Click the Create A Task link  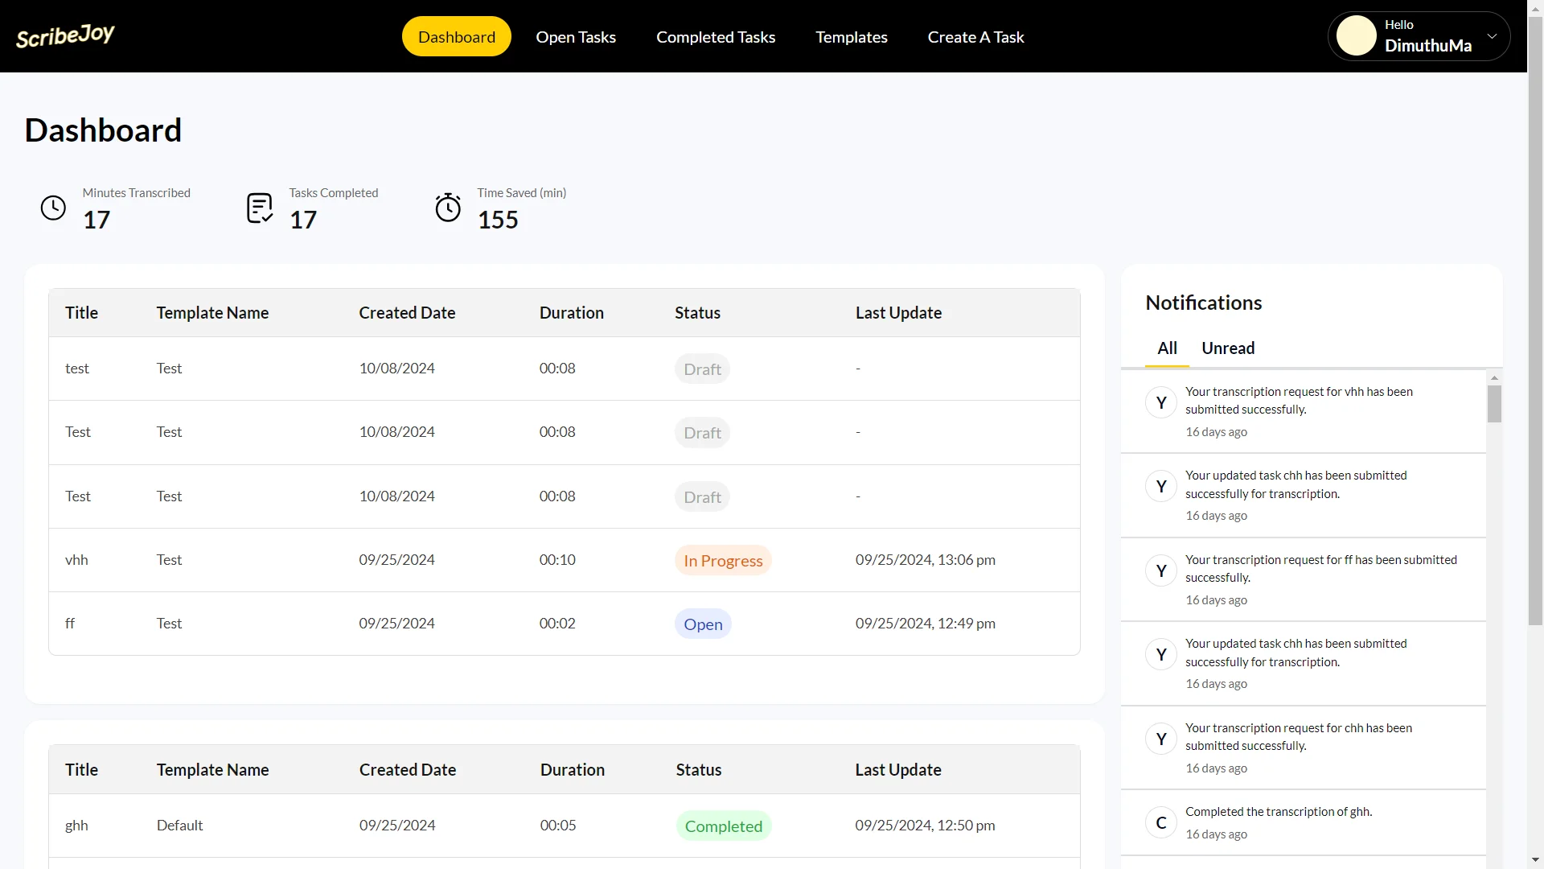975,37
